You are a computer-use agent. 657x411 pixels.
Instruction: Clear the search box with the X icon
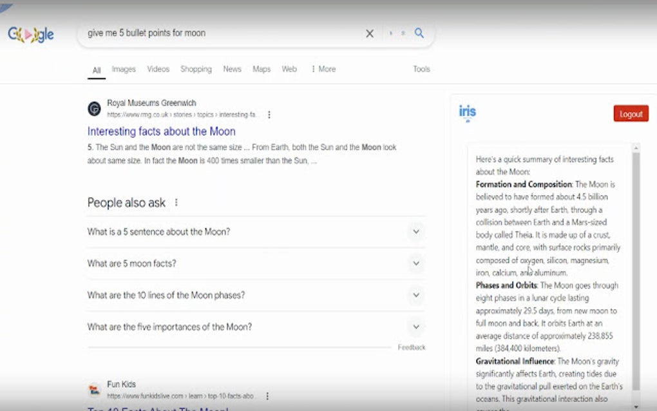point(370,33)
